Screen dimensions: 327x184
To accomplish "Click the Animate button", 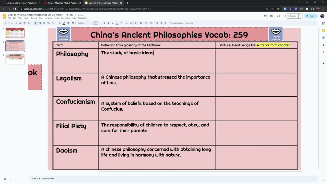I will [x=190, y=23].
